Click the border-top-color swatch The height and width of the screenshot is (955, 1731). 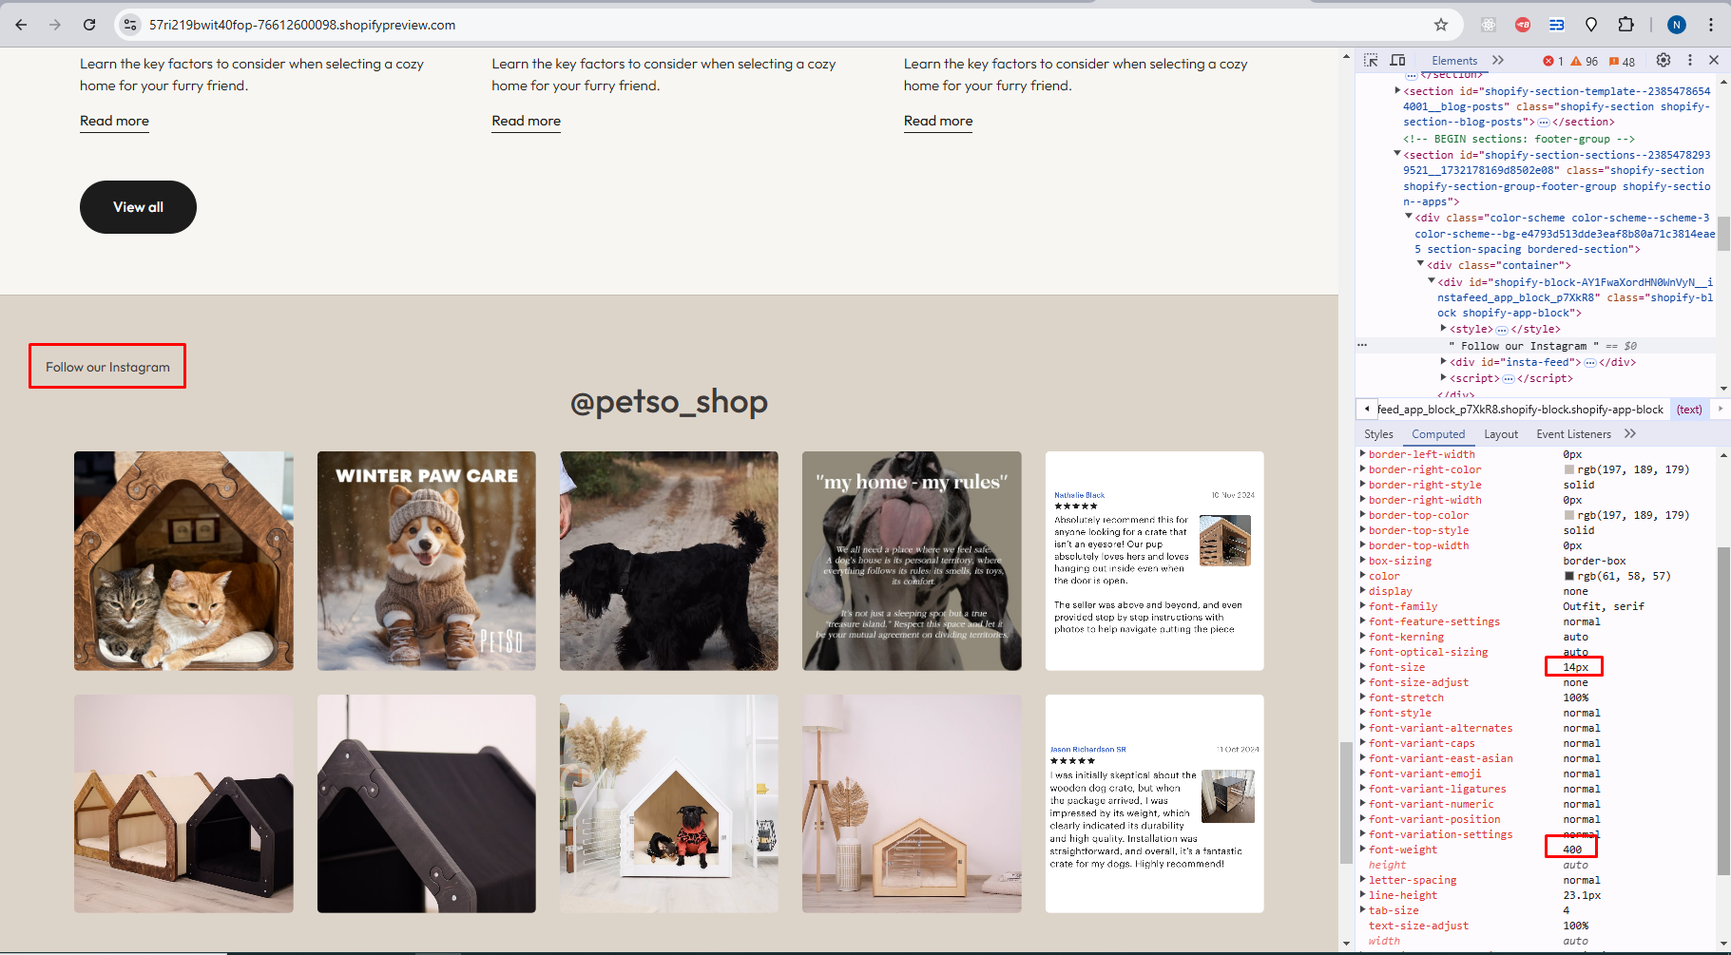1569,515
